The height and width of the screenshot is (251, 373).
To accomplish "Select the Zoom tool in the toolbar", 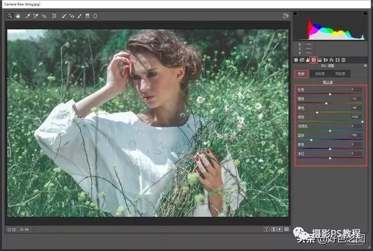I will coord(10,16).
